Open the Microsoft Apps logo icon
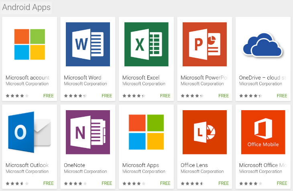Image resolution: width=293 pixels, height=191 pixels. pyautogui.click(x=146, y=132)
